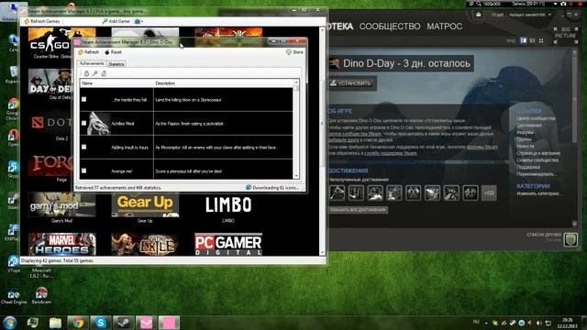Switch Steam library to list view icon
The image size is (587, 330).
click(532, 40)
